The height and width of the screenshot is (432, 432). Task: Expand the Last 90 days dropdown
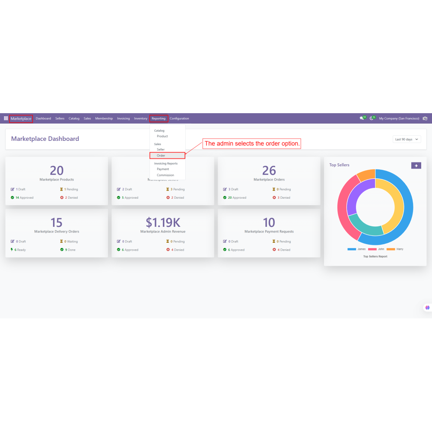click(407, 140)
